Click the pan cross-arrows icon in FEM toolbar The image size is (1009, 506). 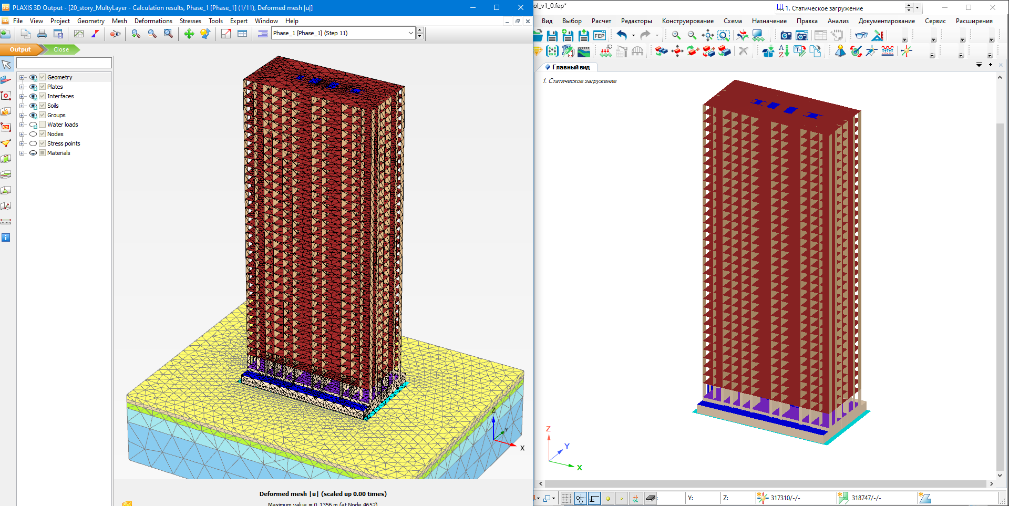pyautogui.click(x=708, y=35)
